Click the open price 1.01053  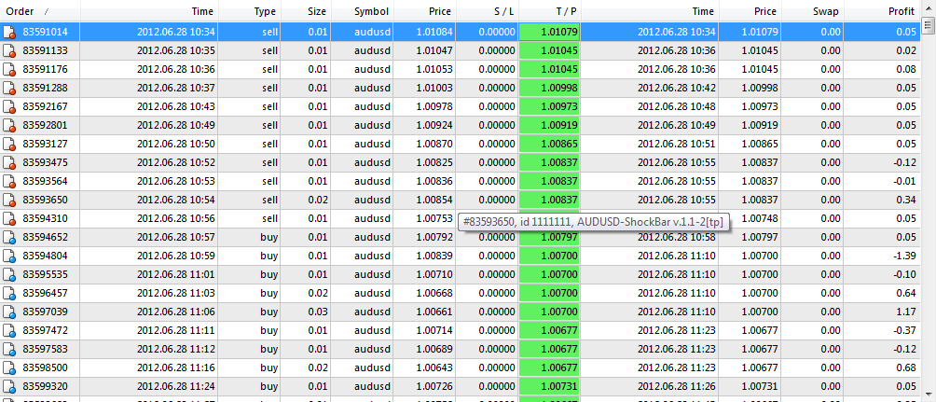click(434, 70)
